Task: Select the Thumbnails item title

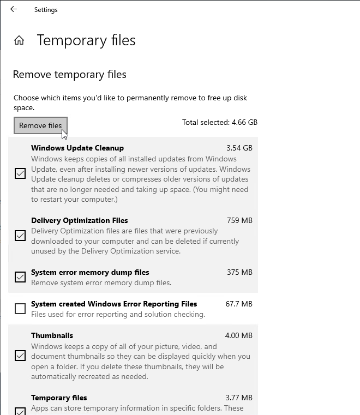Action: point(52,335)
